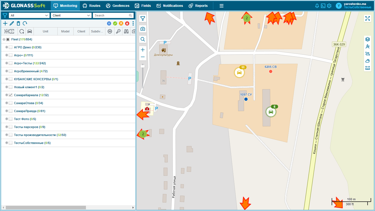
Task: Click the expand/collapse rows column icon
Action: 9,31
